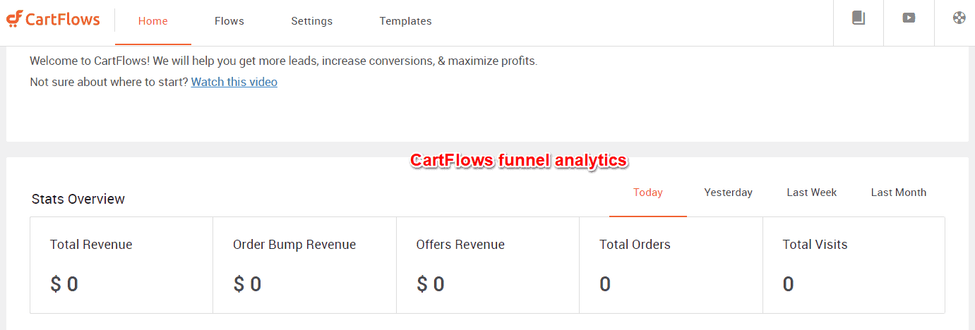The height and width of the screenshot is (330, 975).
Task: Click the Offers Revenue $ 0 value
Action: (431, 284)
